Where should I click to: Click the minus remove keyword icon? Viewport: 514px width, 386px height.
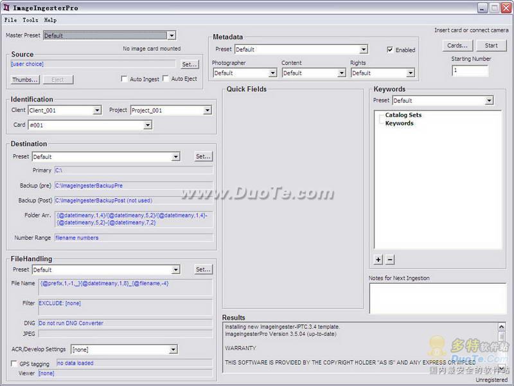390,260
